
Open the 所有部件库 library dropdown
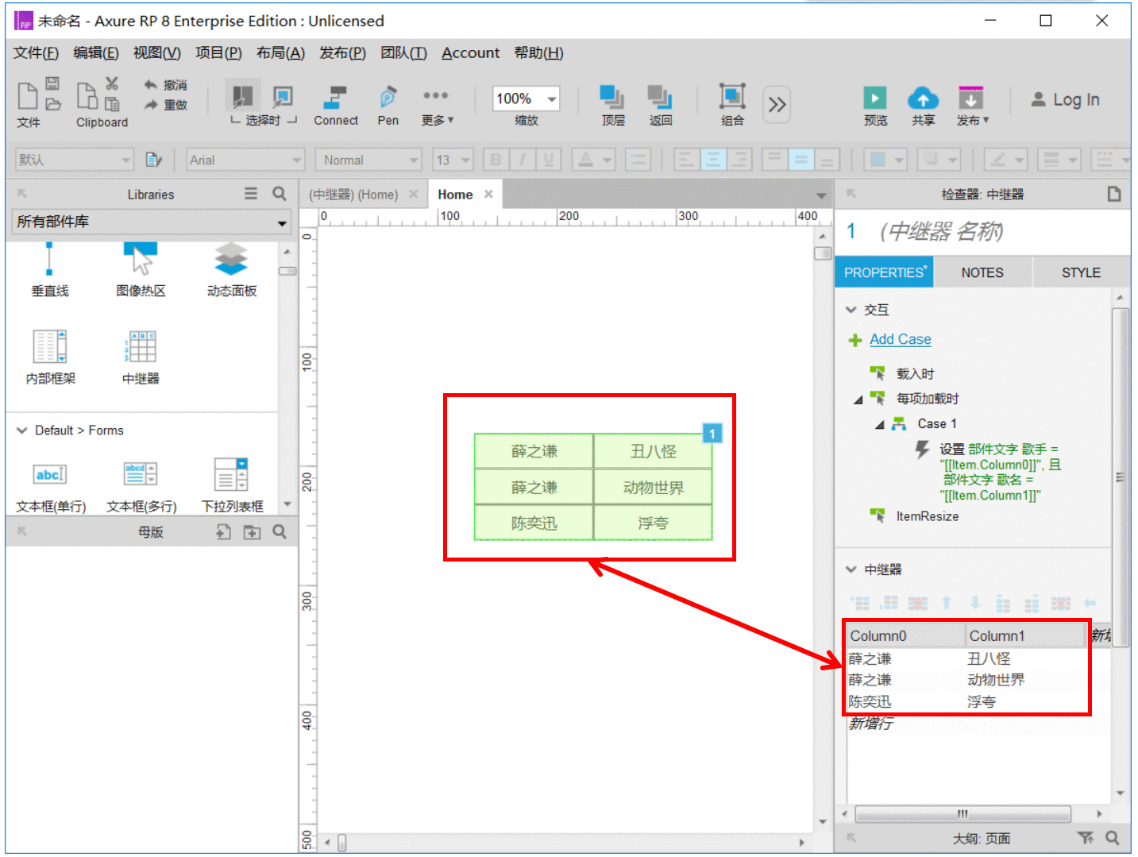pyautogui.click(x=151, y=222)
